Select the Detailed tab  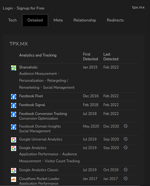tap(35, 20)
